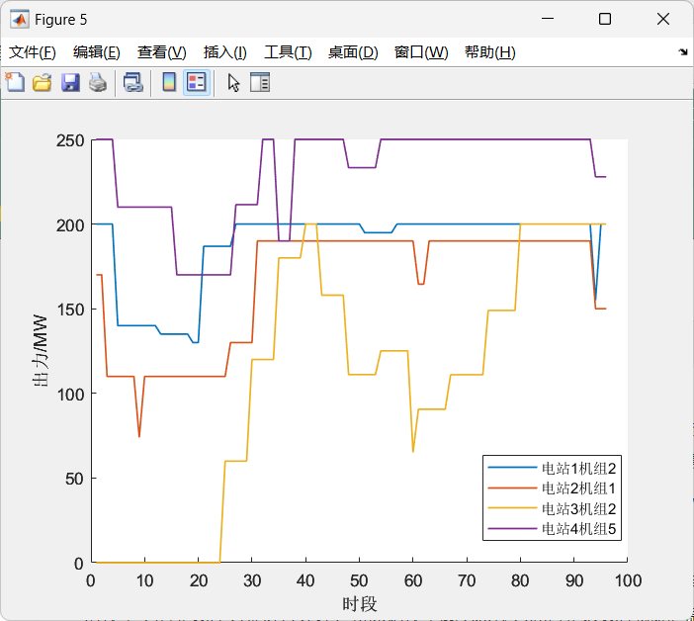The height and width of the screenshot is (621, 694).
Task: Expand the 插入(I) menu
Action: tap(225, 52)
